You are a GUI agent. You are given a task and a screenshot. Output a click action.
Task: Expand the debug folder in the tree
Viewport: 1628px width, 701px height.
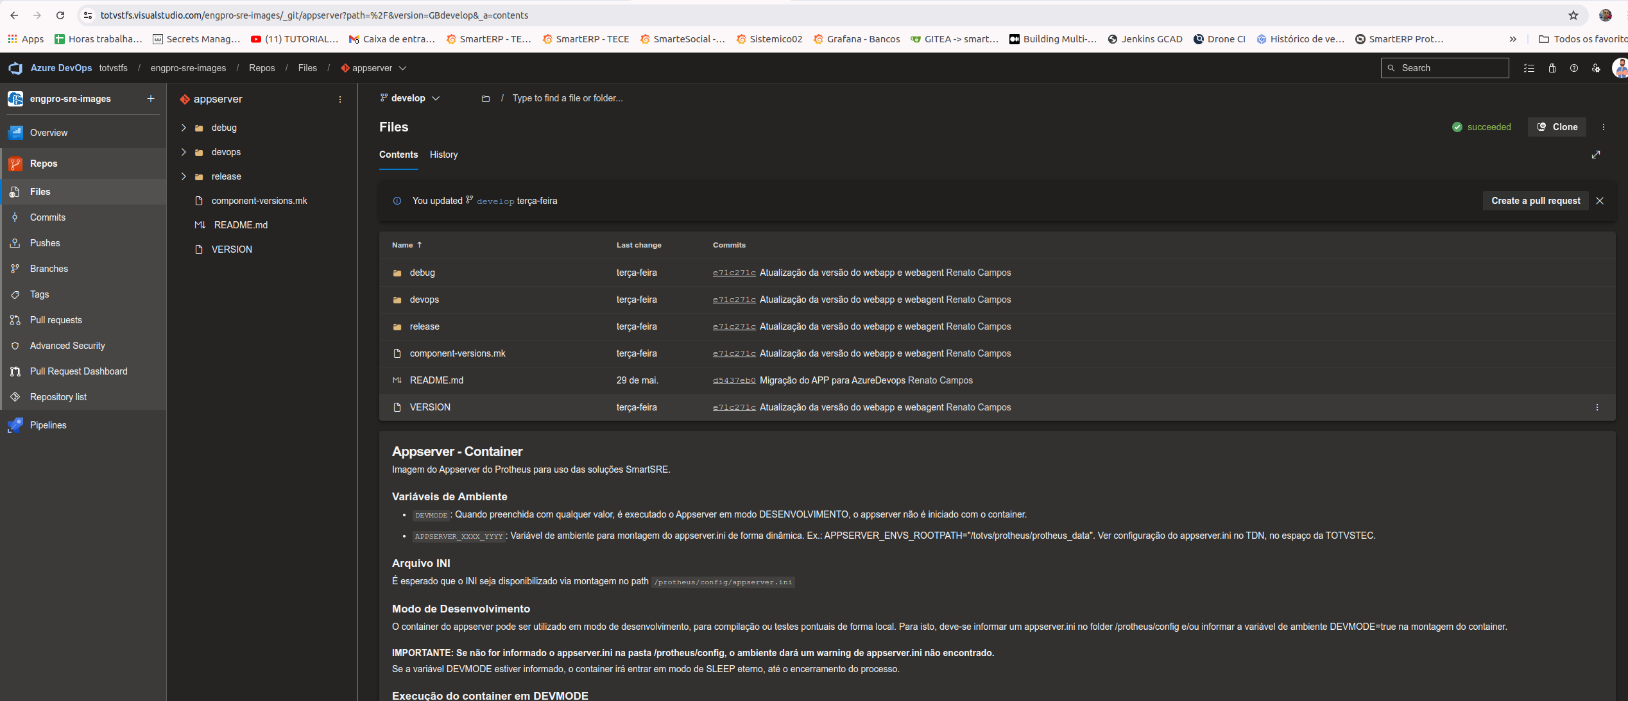pos(184,128)
